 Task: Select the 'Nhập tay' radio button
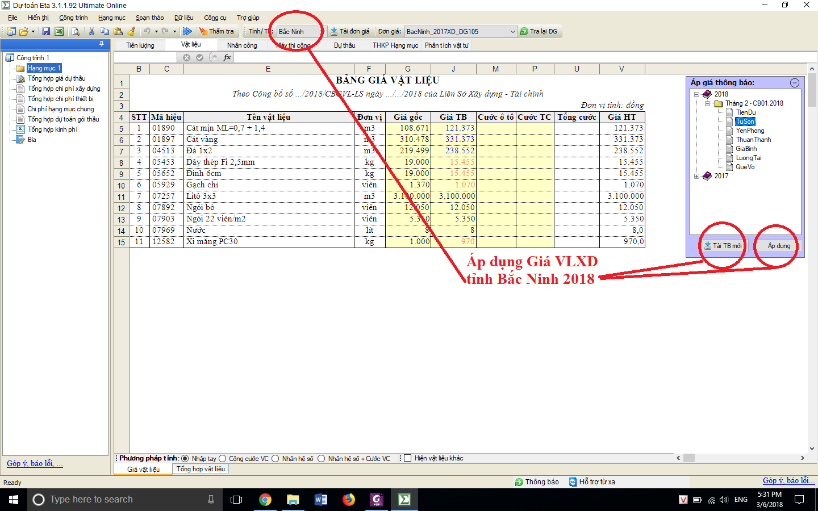tap(185, 459)
